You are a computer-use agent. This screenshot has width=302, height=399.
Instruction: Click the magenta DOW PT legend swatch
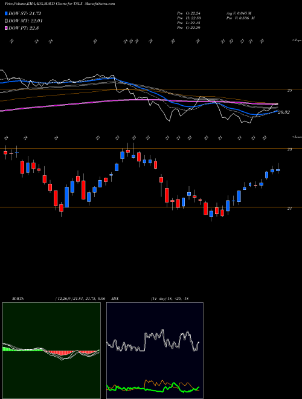(x=6, y=28)
